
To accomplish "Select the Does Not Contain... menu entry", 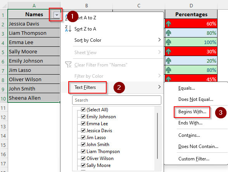I will (x=198, y=146).
